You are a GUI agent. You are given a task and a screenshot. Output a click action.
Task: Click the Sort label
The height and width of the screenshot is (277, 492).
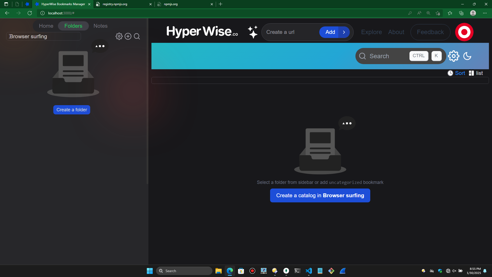click(460, 73)
